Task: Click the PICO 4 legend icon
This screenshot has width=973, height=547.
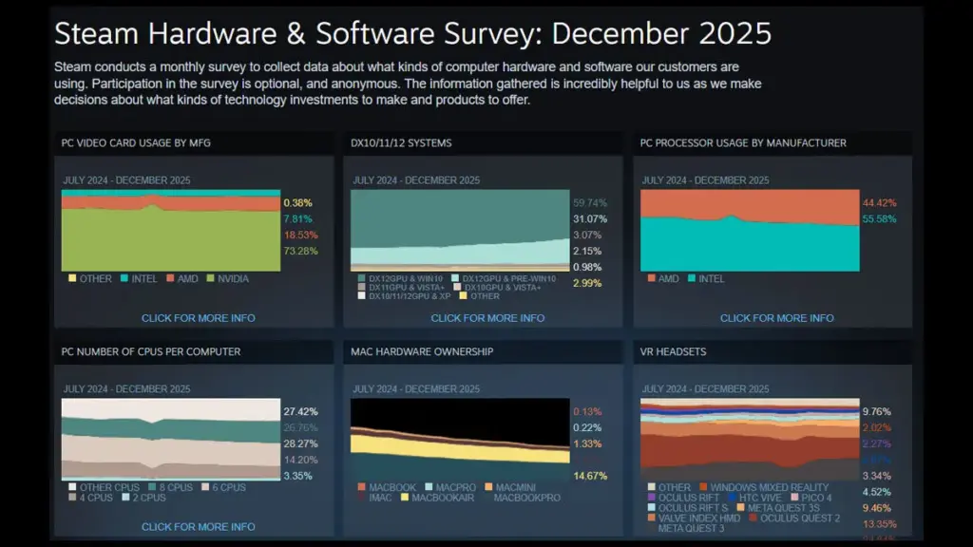Action: pyautogui.click(x=794, y=498)
